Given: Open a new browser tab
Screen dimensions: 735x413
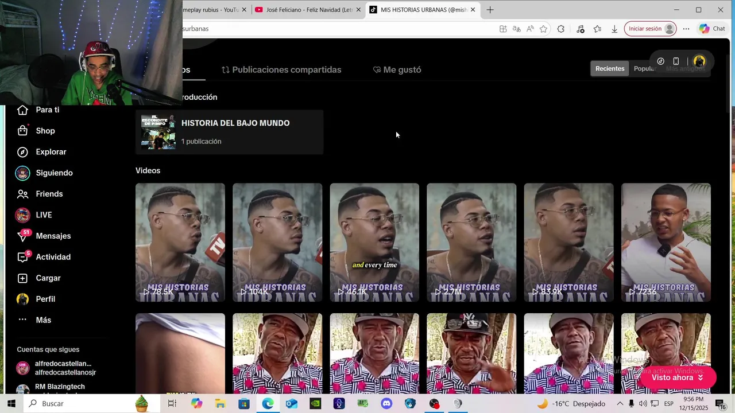Looking at the screenshot, I should tap(490, 10).
